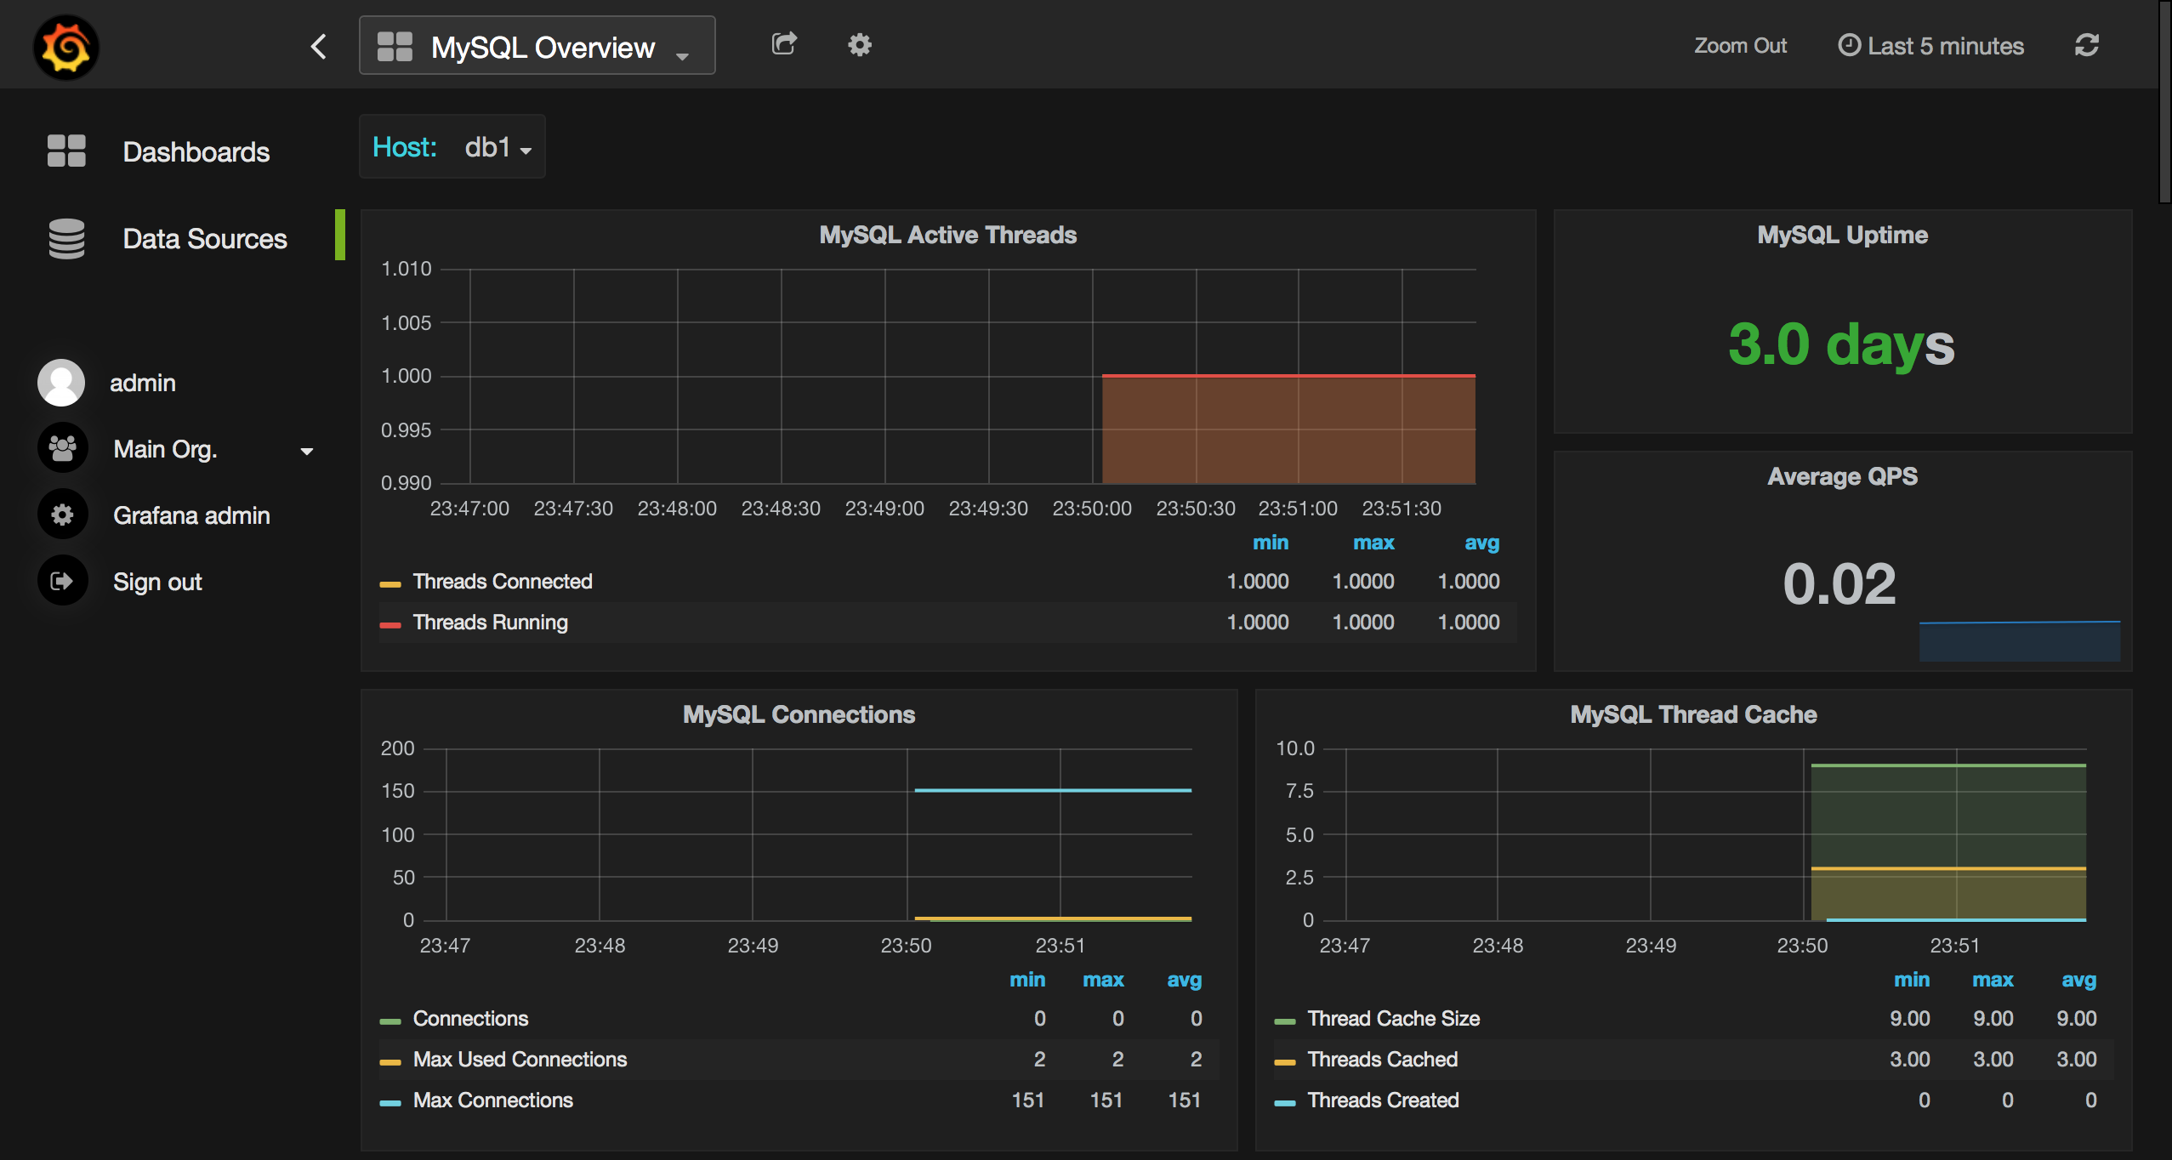Open the MySQL Connections panel menu

(x=798, y=714)
